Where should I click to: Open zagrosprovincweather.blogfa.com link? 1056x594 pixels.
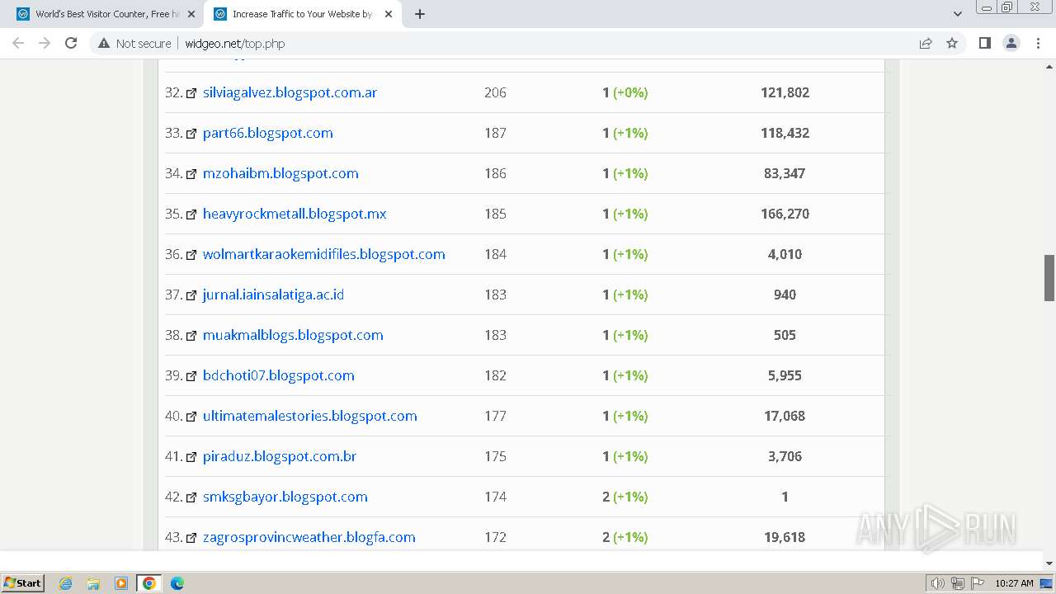tap(309, 537)
